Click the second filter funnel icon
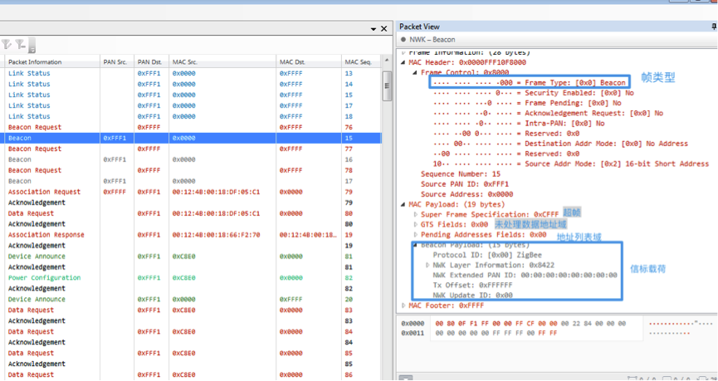718x381 pixels. click(x=19, y=45)
